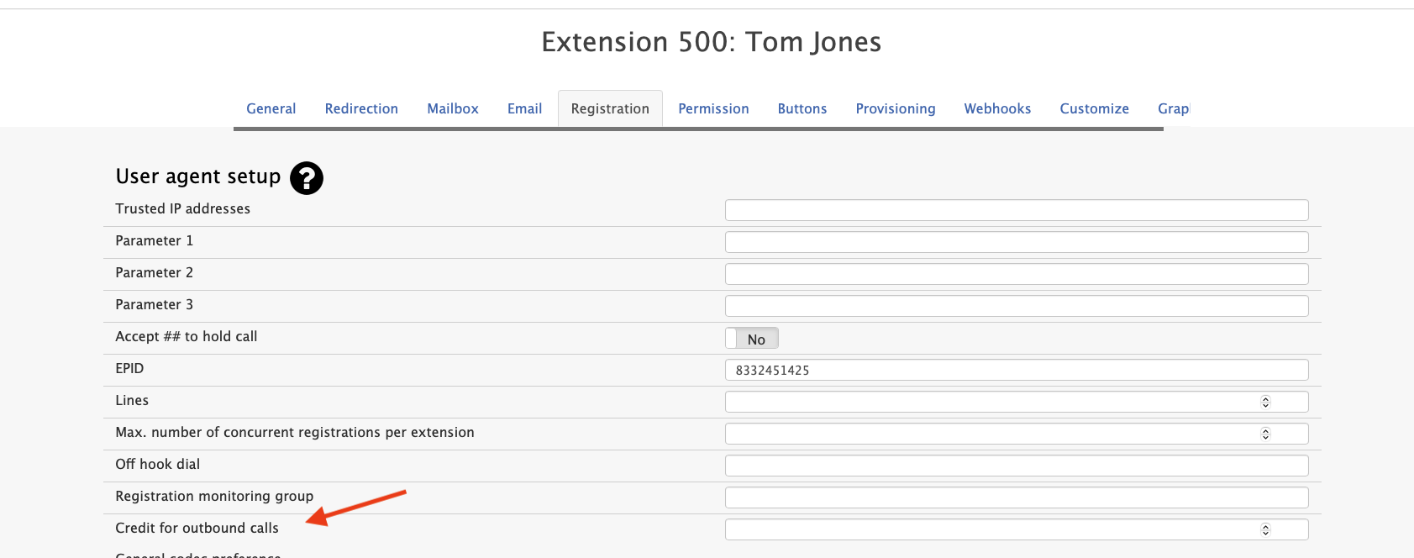This screenshot has width=1414, height=558.
Task: Select the Parameter 3 input field
Action: pos(1017,306)
